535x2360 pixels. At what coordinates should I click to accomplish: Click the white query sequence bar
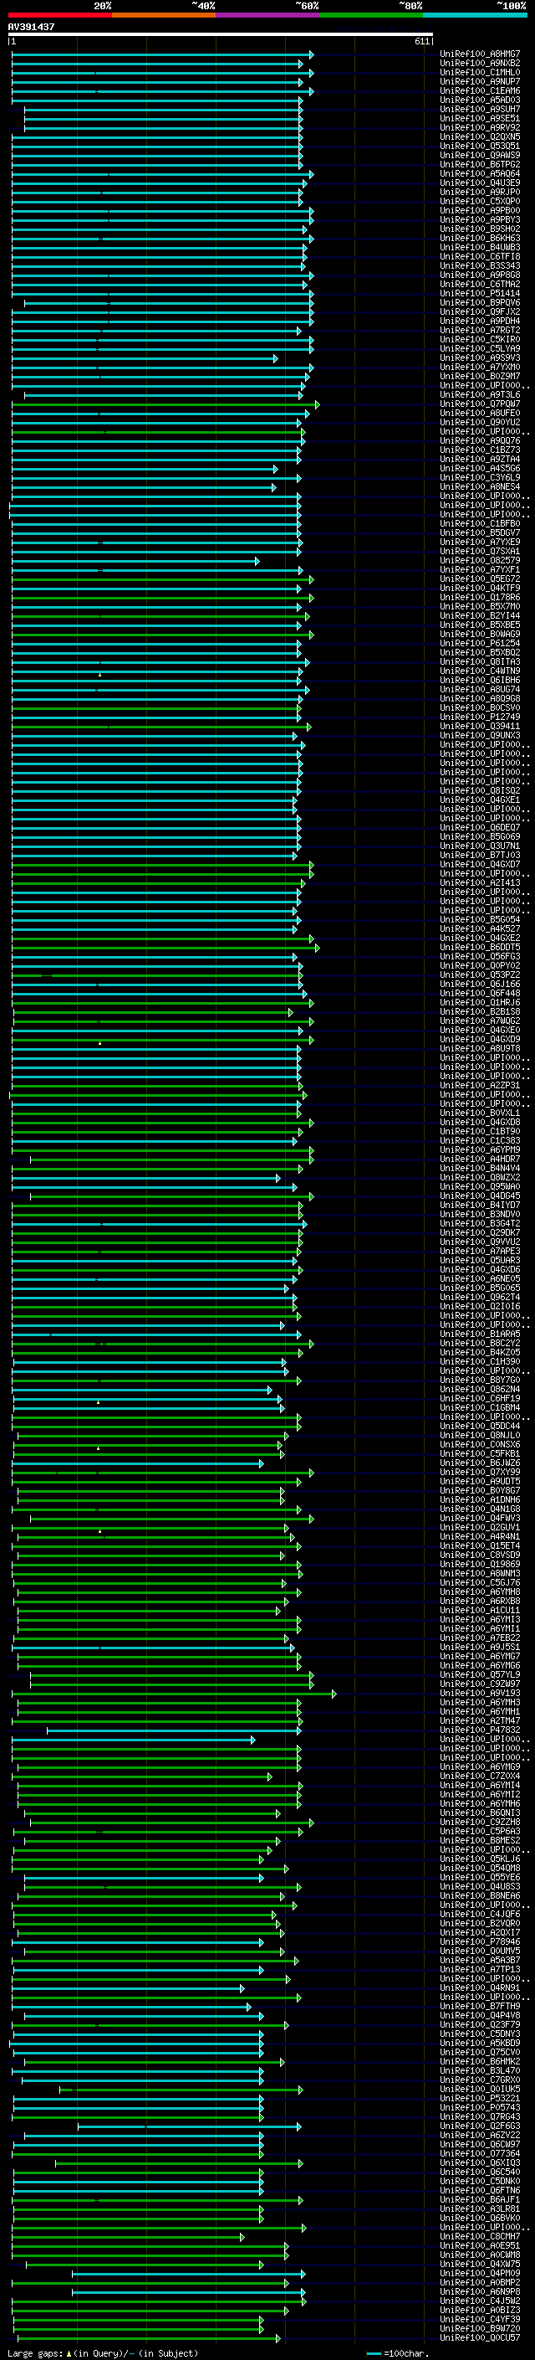coord(221,33)
